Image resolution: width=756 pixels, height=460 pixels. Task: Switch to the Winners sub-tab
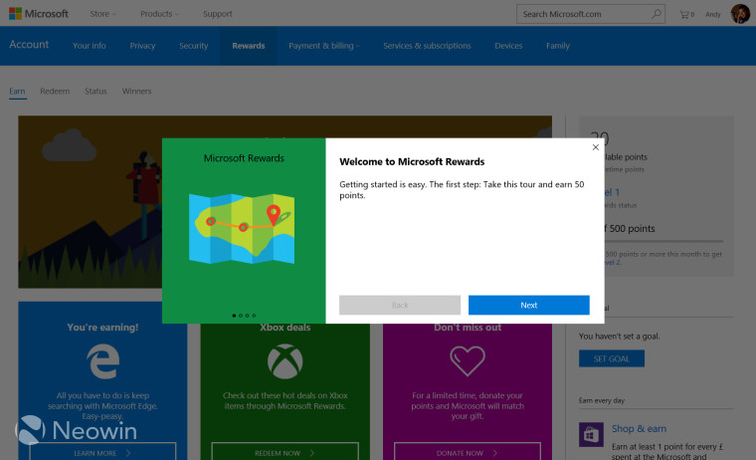[x=136, y=92]
